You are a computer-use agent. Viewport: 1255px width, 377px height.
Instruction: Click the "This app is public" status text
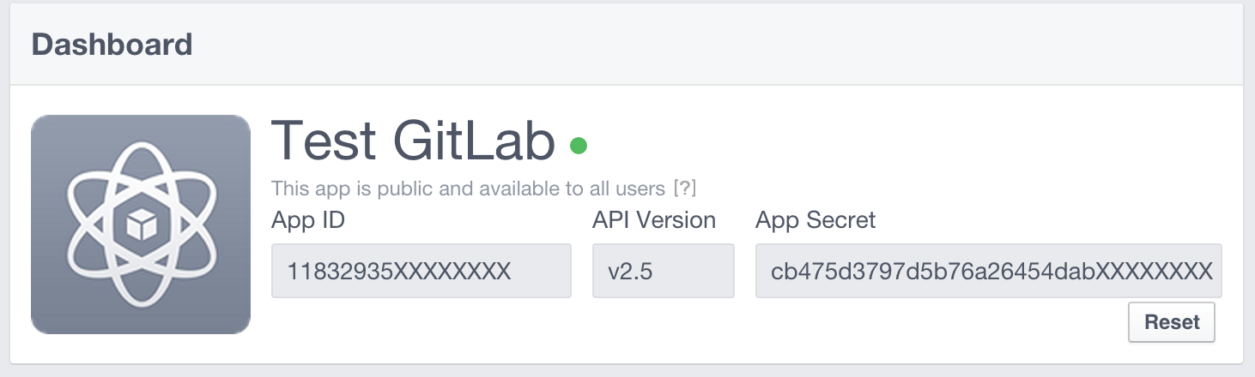click(352, 188)
